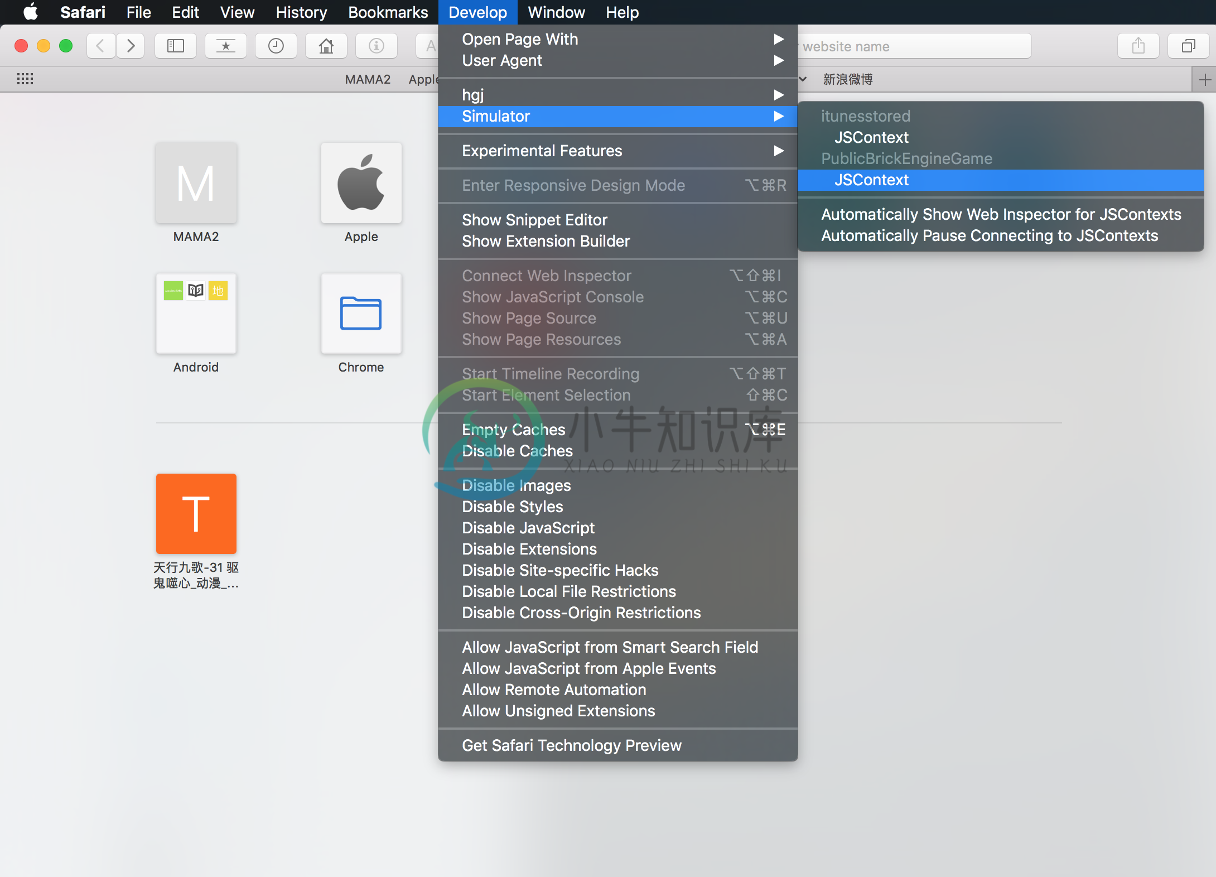Open 新浪微博 bookmark in favorites bar

tap(848, 79)
